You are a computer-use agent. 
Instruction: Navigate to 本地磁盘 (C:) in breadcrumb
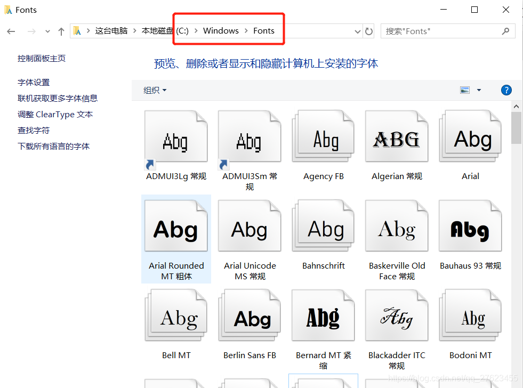pyautogui.click(x=165, y=31)
